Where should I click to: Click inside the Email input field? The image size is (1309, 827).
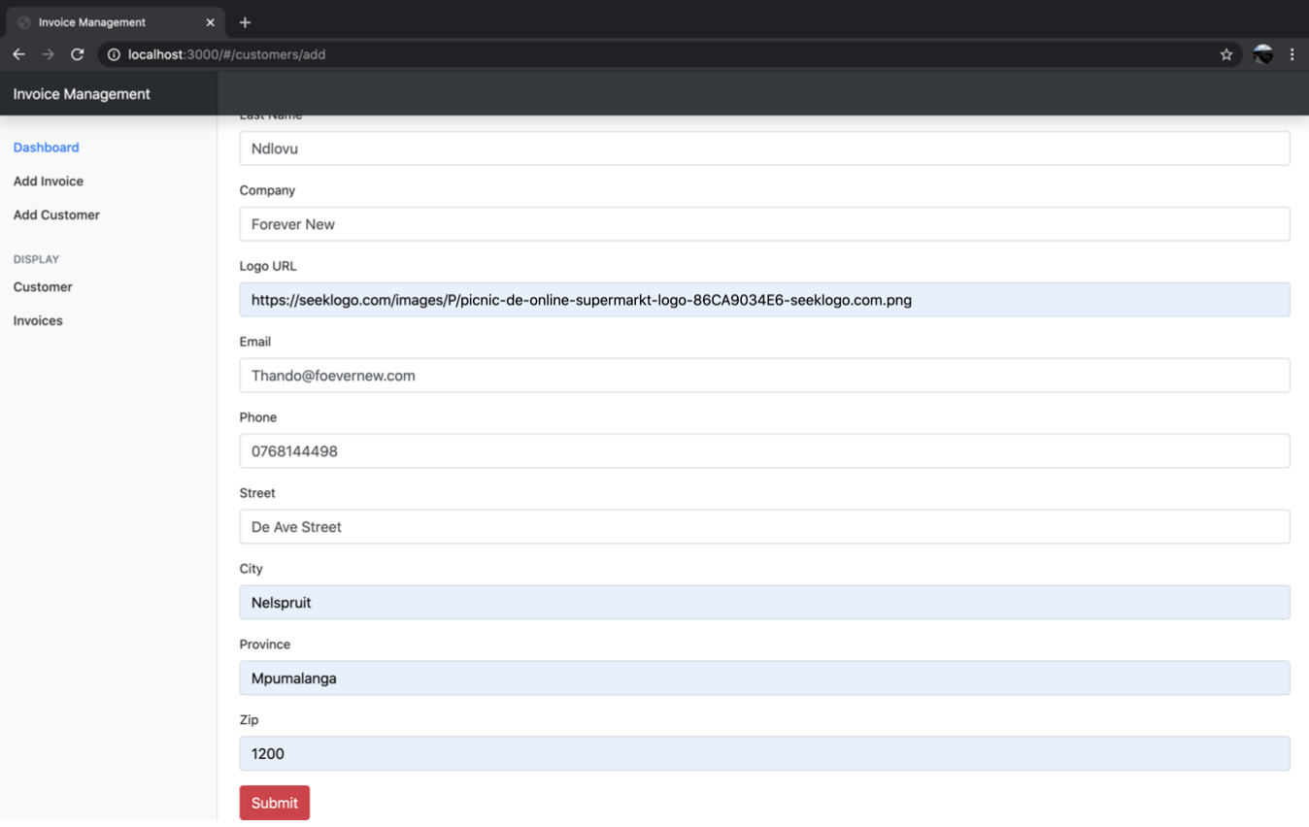[680, 376]
